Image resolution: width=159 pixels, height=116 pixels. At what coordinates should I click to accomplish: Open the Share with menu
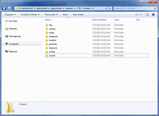51,15
